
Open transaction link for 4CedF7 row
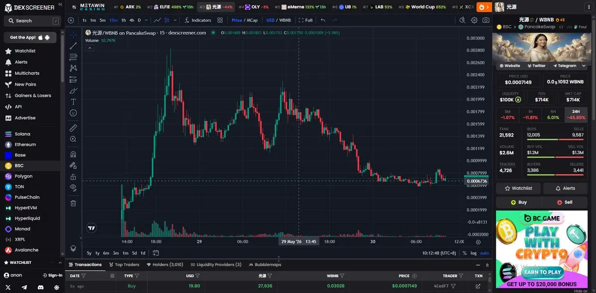pyautogui.click(x=478, y=286)
